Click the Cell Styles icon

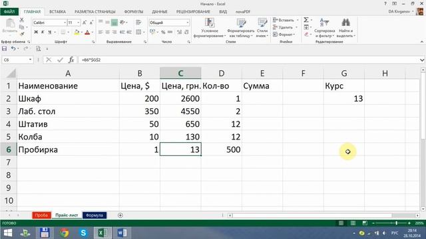[262, 23]
